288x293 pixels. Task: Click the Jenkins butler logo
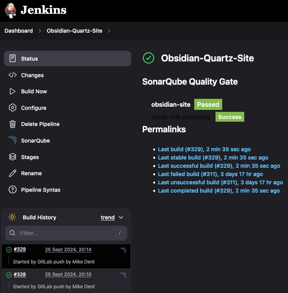click(11, 11)
